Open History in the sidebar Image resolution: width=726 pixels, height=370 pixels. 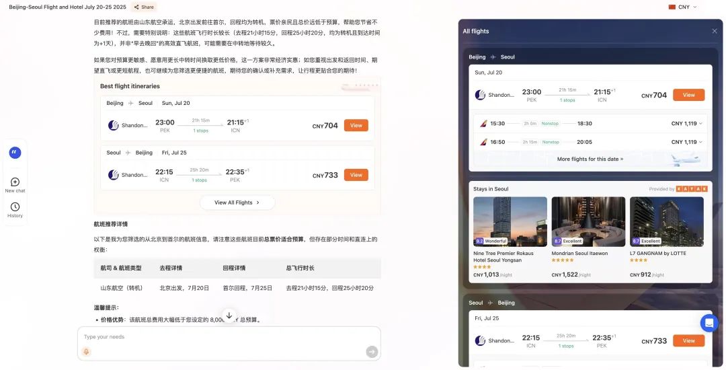[15, 210]
